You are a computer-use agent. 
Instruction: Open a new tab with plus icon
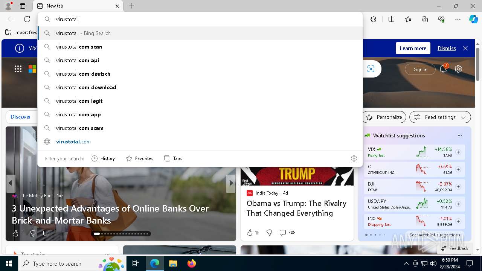click(131, 6)
